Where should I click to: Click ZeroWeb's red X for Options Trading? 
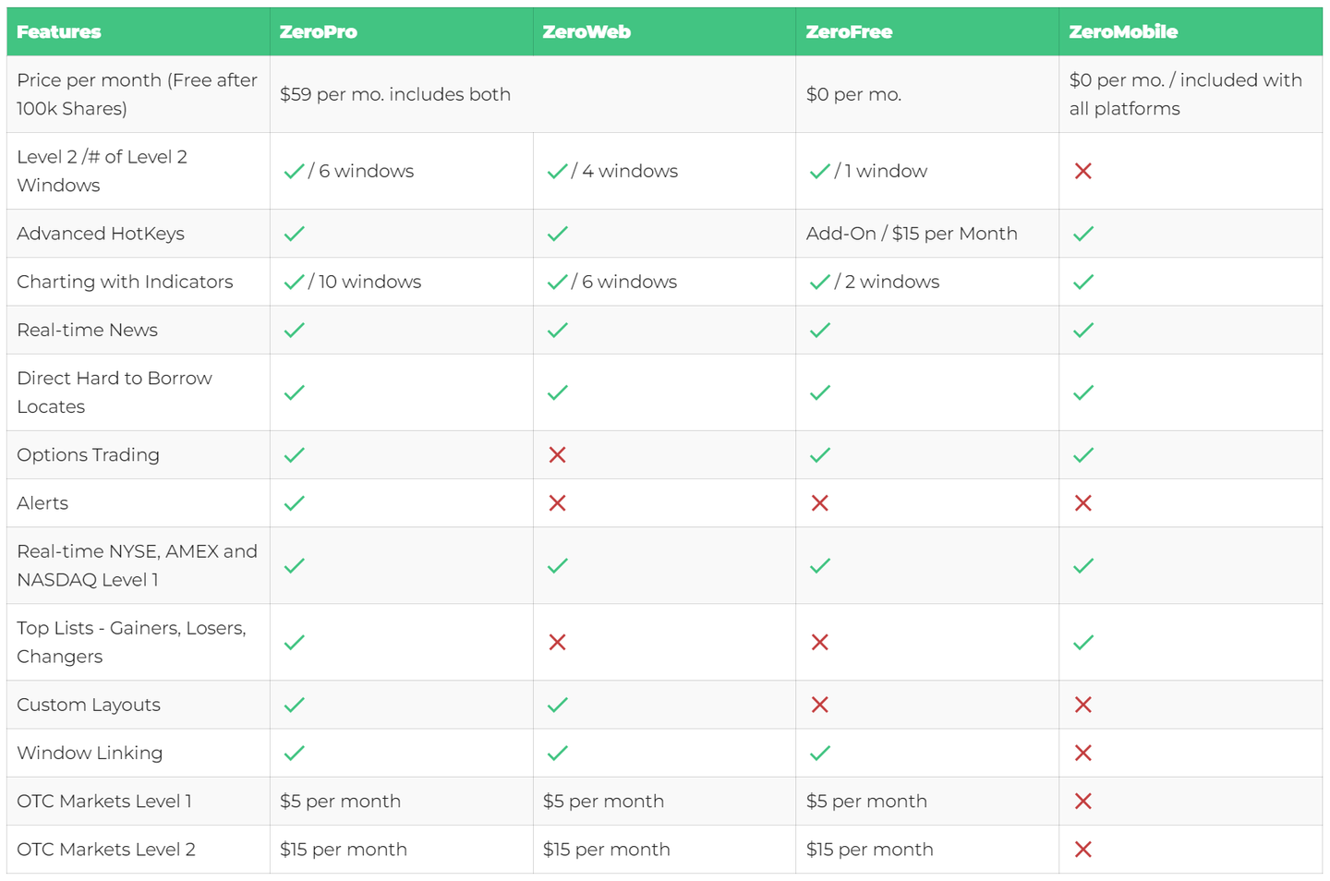(x=557, y=454)
